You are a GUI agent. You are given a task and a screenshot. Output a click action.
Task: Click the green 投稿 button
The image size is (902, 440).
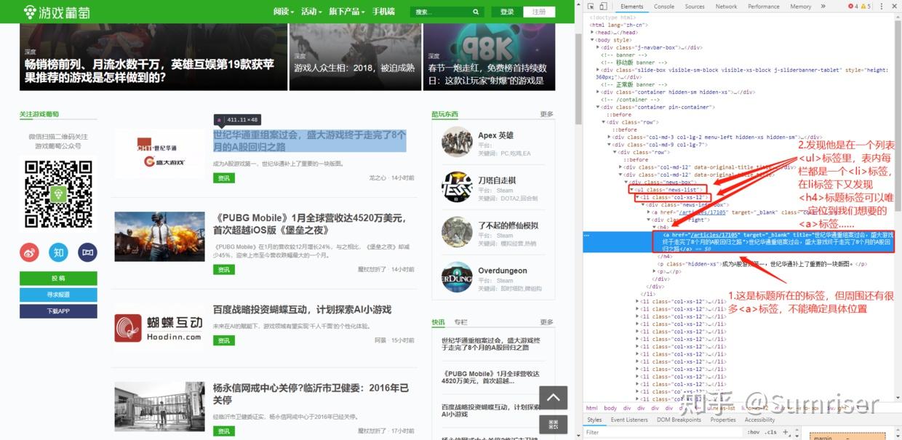(x=58, y=279)
